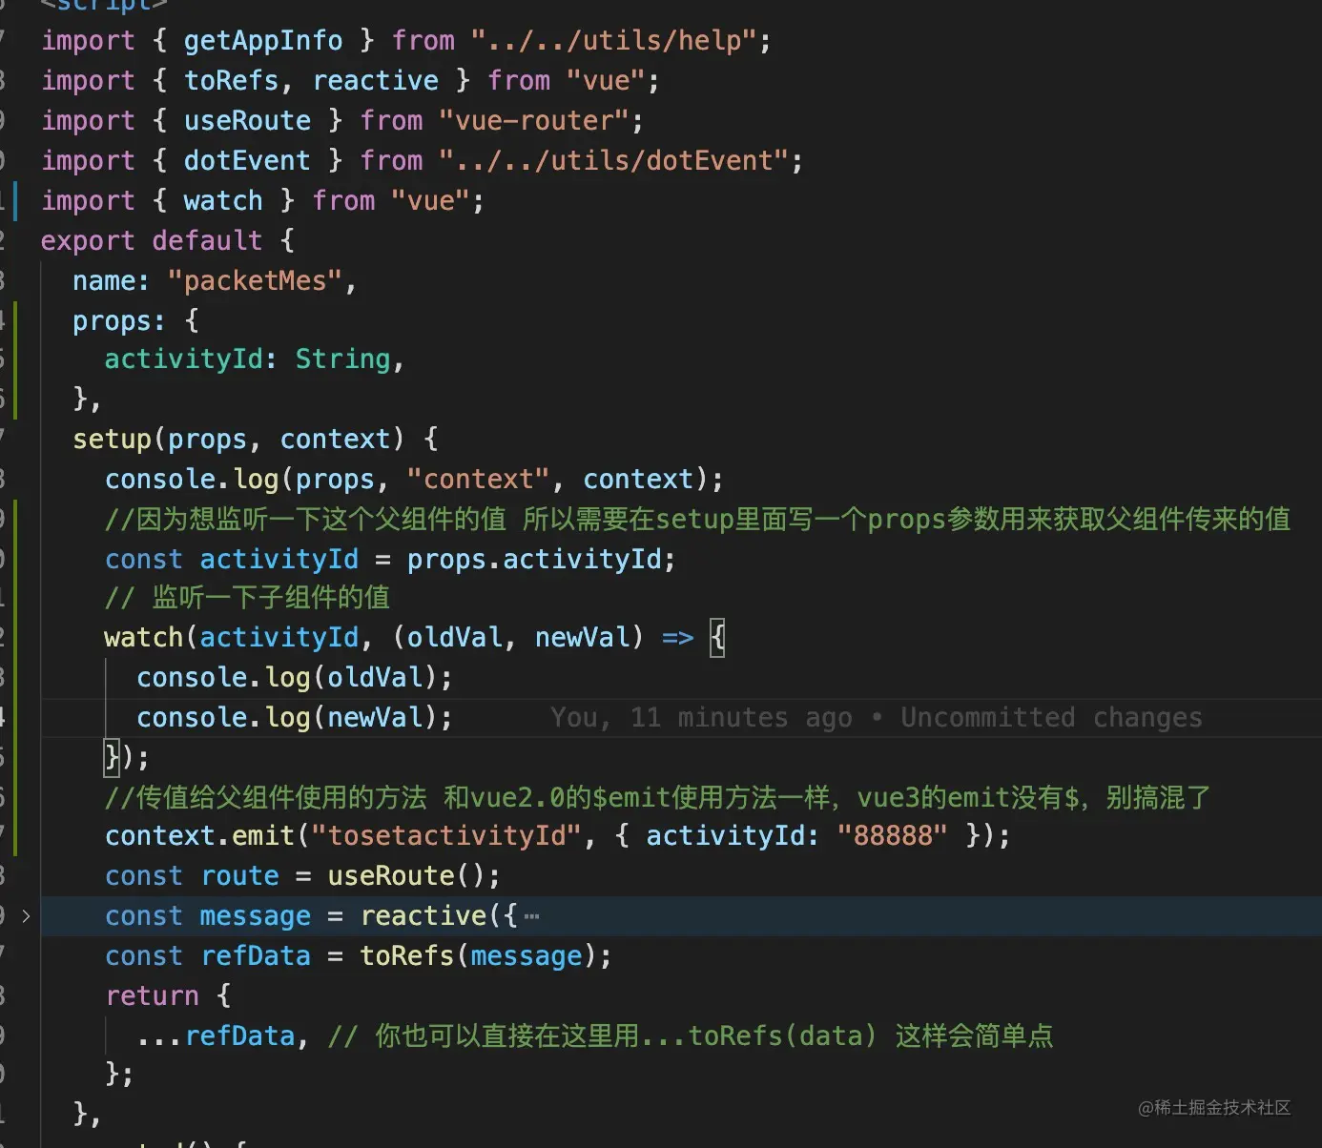The height and width of the screenshot is (1148, 1322).
Task: Click the "tosetactivityId" event string
Action: point(446,835)
